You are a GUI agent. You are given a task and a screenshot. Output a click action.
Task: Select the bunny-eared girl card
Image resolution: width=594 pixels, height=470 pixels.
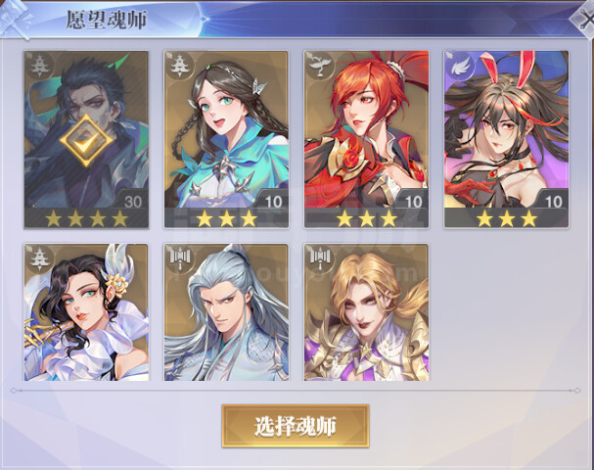507,139
